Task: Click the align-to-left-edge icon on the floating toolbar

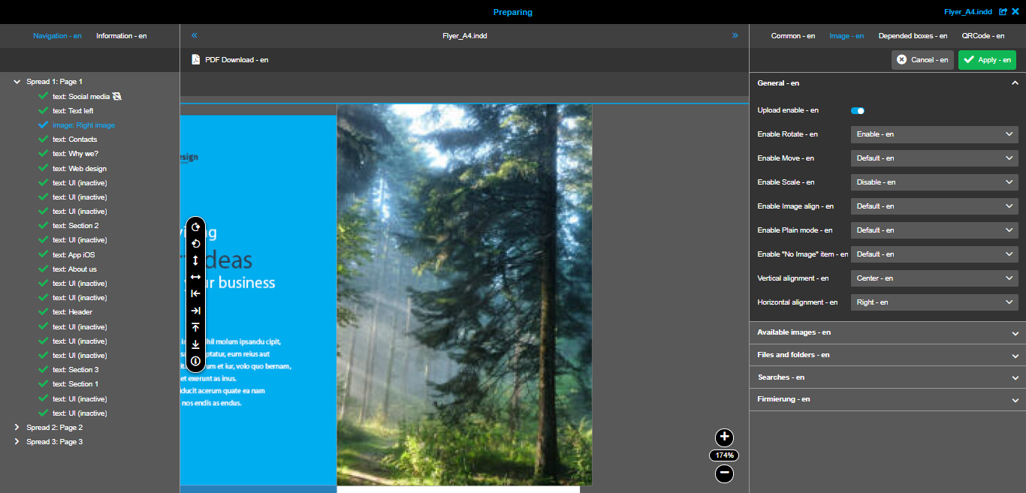Action: pos(195,293)
